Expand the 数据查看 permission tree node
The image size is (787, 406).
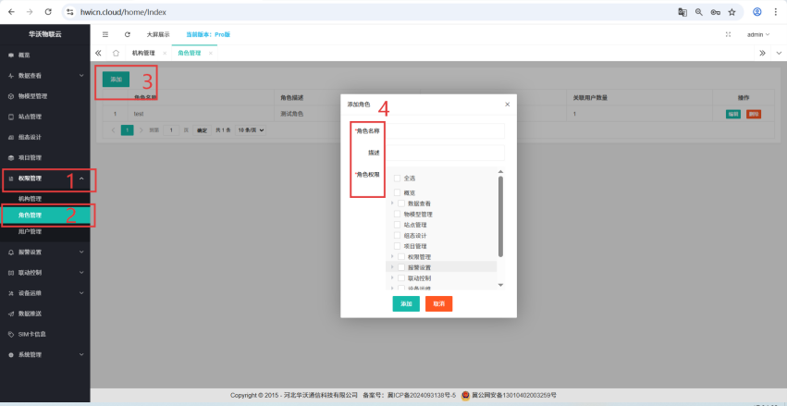pos(391,203)
